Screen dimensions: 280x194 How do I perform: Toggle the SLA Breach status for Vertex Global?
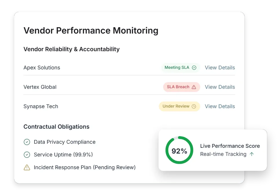point(181,87)
